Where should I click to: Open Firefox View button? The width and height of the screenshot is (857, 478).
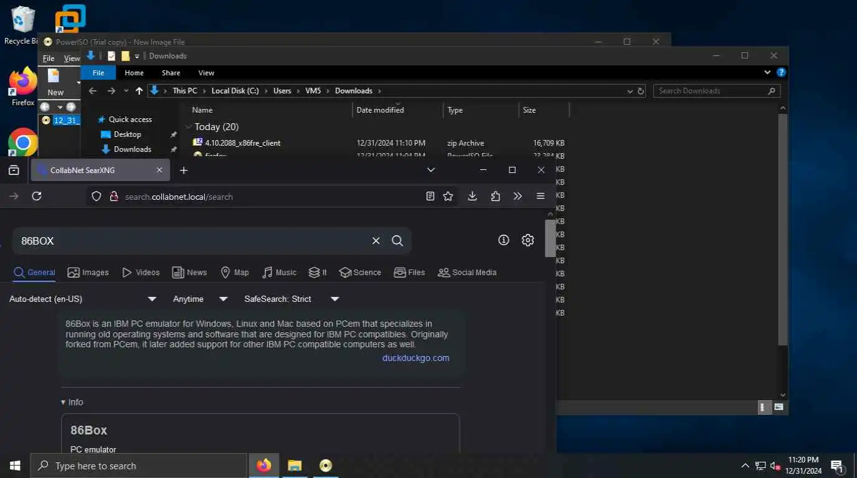(14, 170)
